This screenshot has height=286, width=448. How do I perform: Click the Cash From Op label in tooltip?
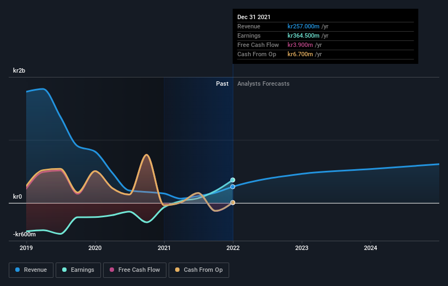[x=257, y=54]
